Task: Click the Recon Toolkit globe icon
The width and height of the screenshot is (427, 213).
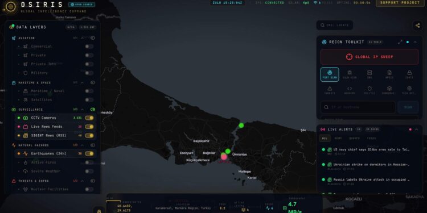Action: point(324,42)
